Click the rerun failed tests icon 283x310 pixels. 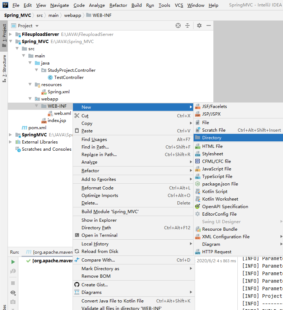coord(13,271)
